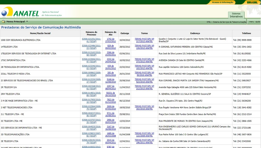Click the 'ajuda' help link

pos(258,22)
